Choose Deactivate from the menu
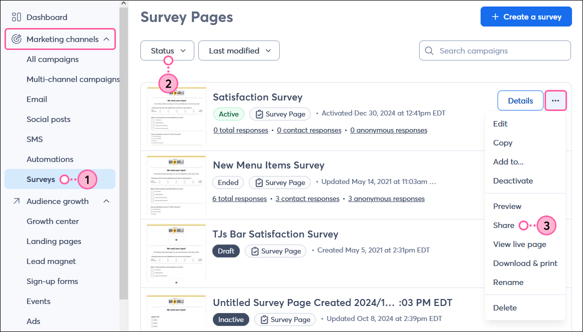583x332 pixels. pyautogui.click(x=513, y=181)
